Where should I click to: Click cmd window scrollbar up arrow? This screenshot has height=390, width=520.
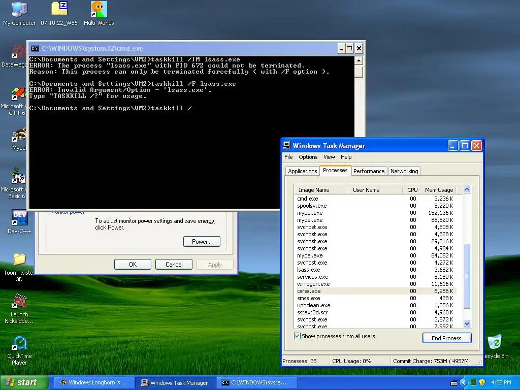(359, 60)
